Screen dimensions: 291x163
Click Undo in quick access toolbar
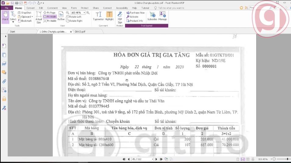click(x=30, y=3)
